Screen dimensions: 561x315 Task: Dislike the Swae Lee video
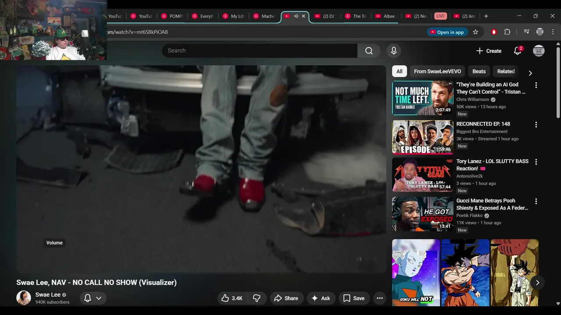257,298
